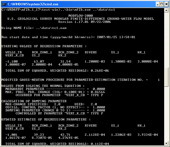
Task: Close the command prompt window
Action: tap(166, 4)
